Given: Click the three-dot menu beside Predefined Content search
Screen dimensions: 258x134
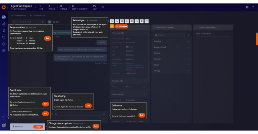Looking at the screenshot, I should pos(188,35).
